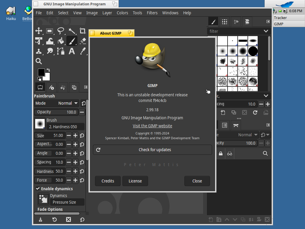Select the Unified Transform tool
This screenshot has width=305, height=229.
39,41
